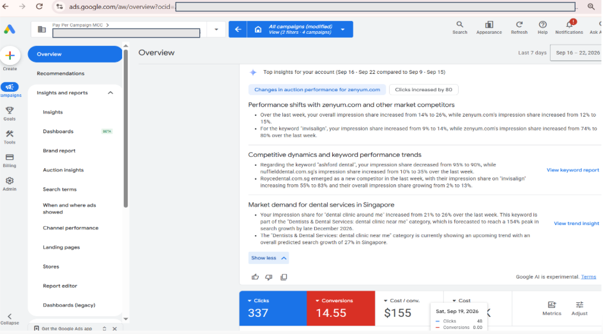This screenshot has height=334, width=603.
Task: Give thumbs down on insights
Action: (269, 277)
